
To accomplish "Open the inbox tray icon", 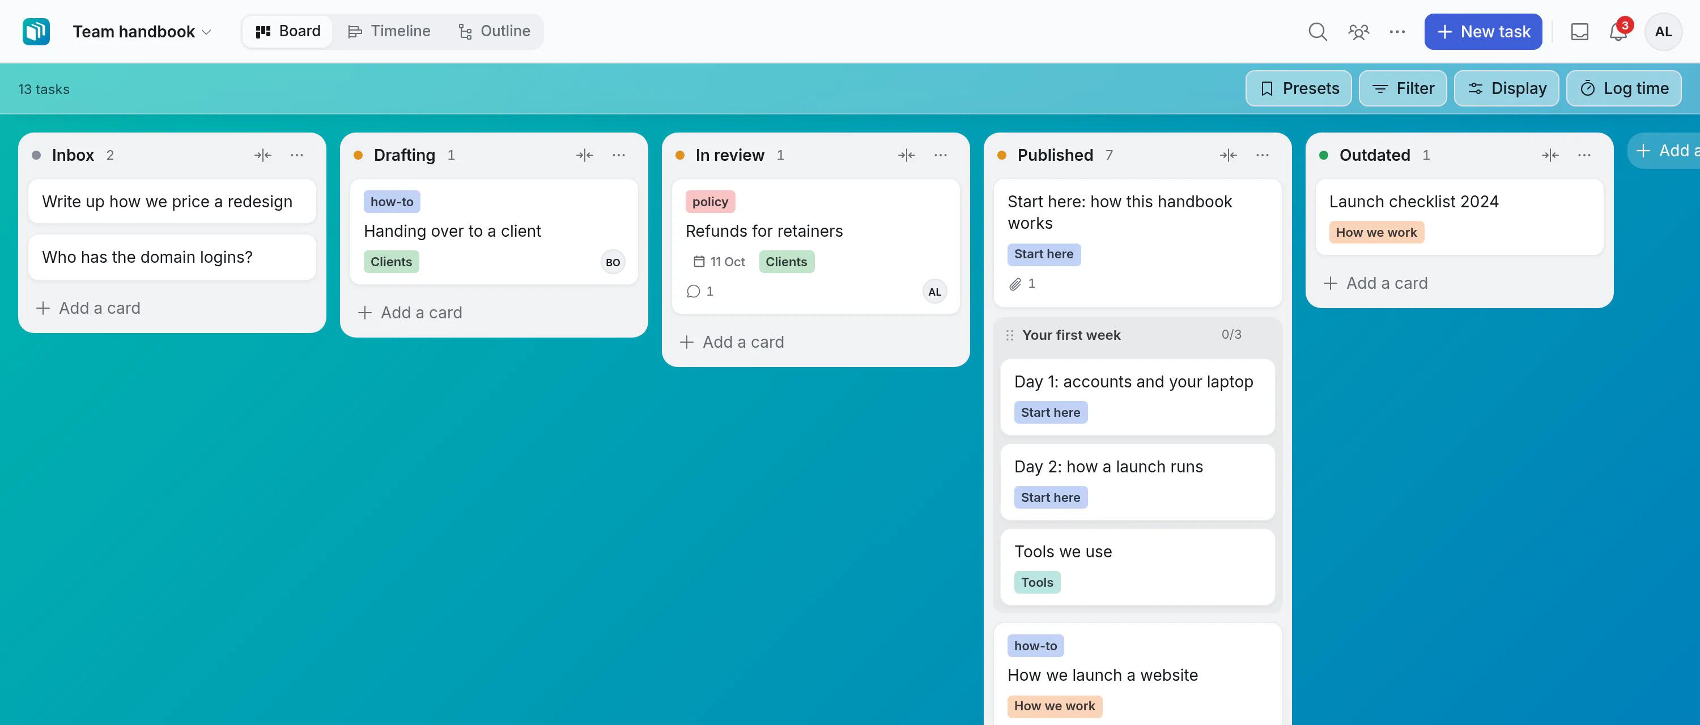I will click(1579, 31).
